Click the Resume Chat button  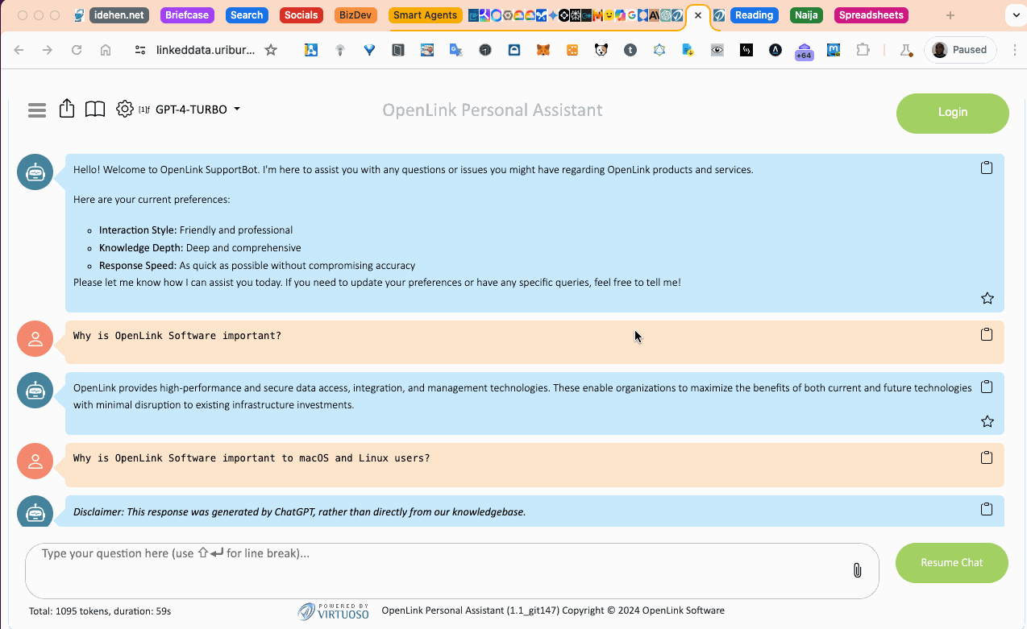pos(952,563)
